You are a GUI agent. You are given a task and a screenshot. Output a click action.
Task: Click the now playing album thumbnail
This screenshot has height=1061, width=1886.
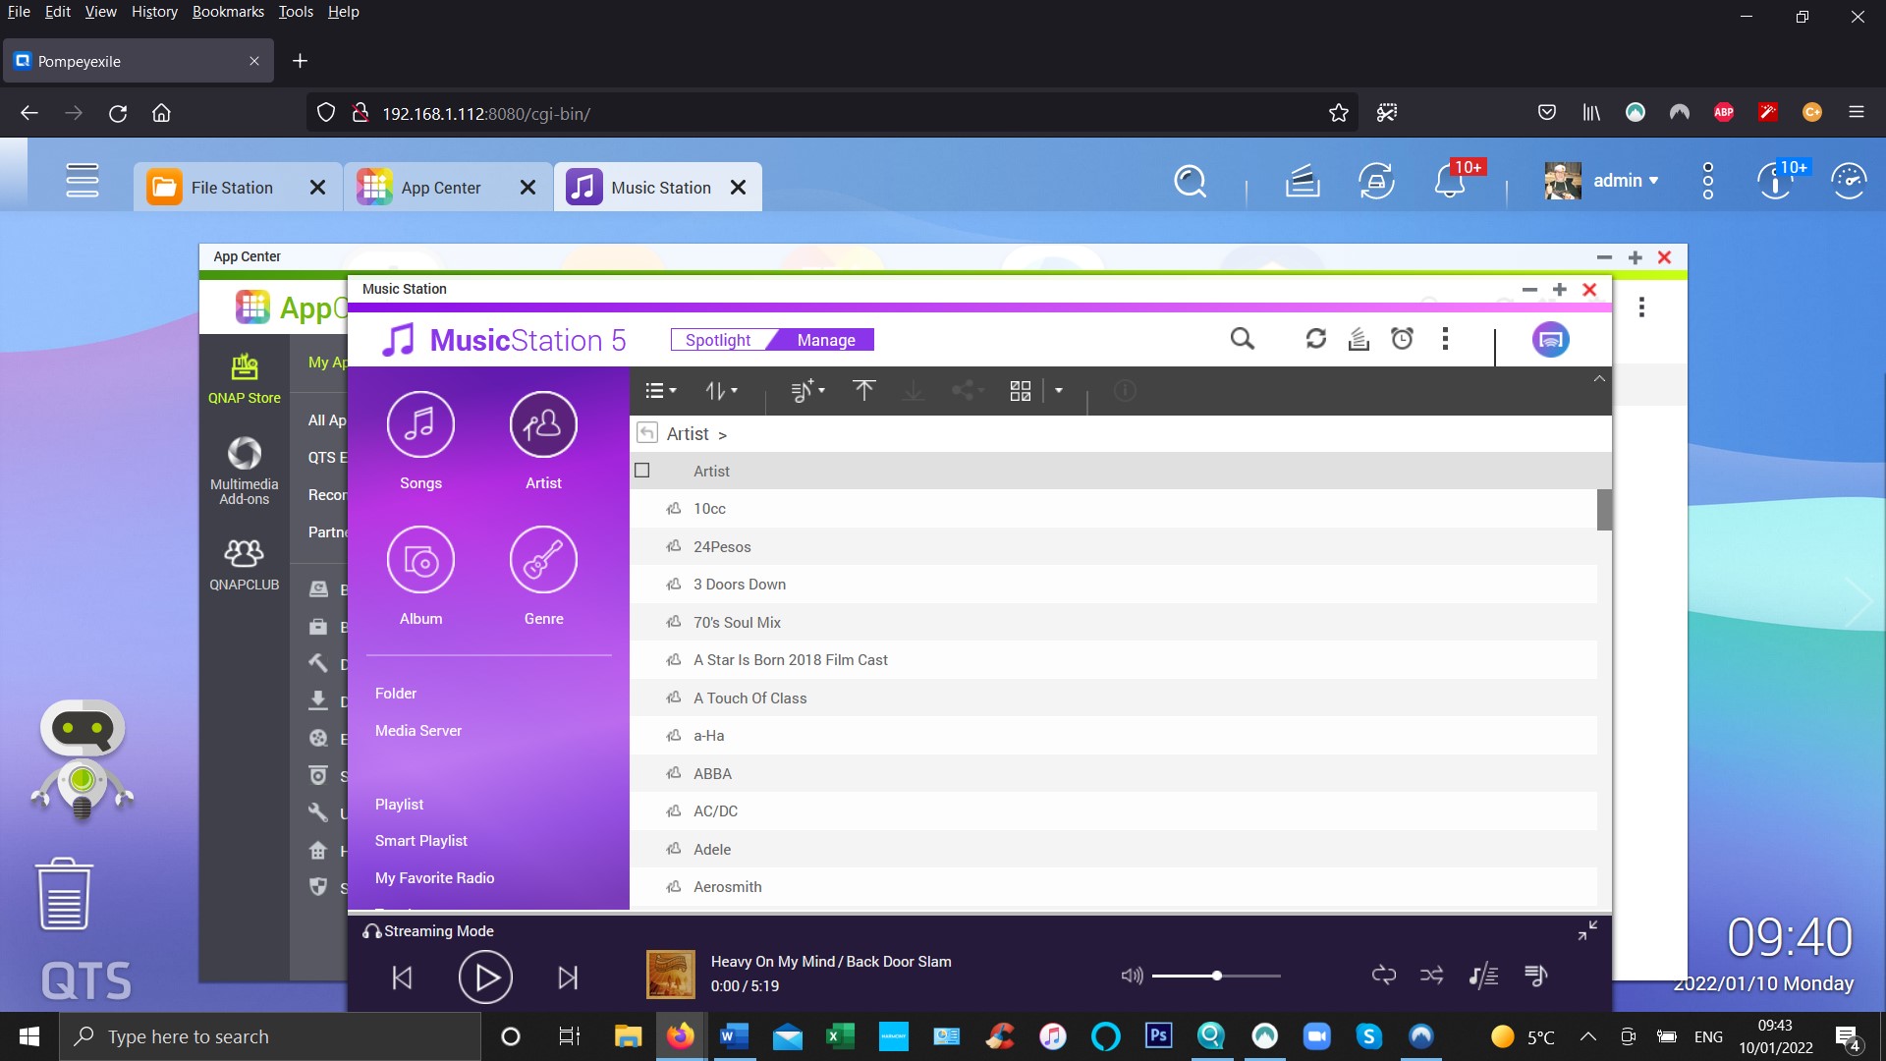pos(670,975)
